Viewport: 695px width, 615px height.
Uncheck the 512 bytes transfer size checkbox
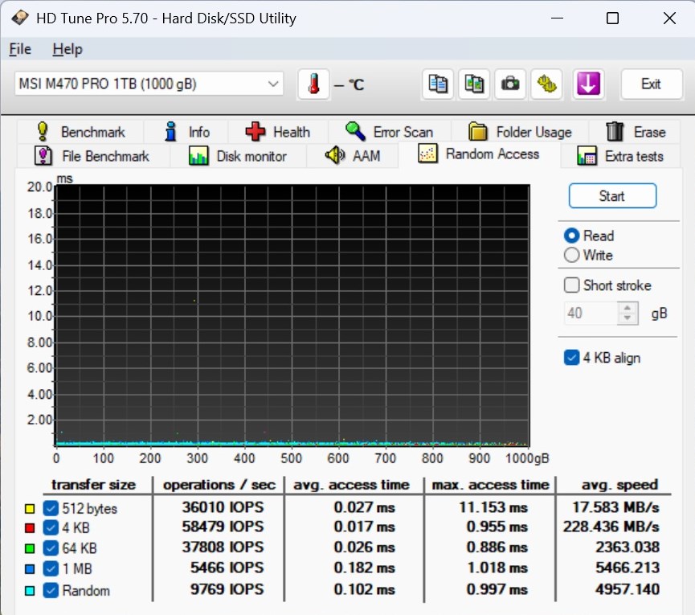click(51, 508)
